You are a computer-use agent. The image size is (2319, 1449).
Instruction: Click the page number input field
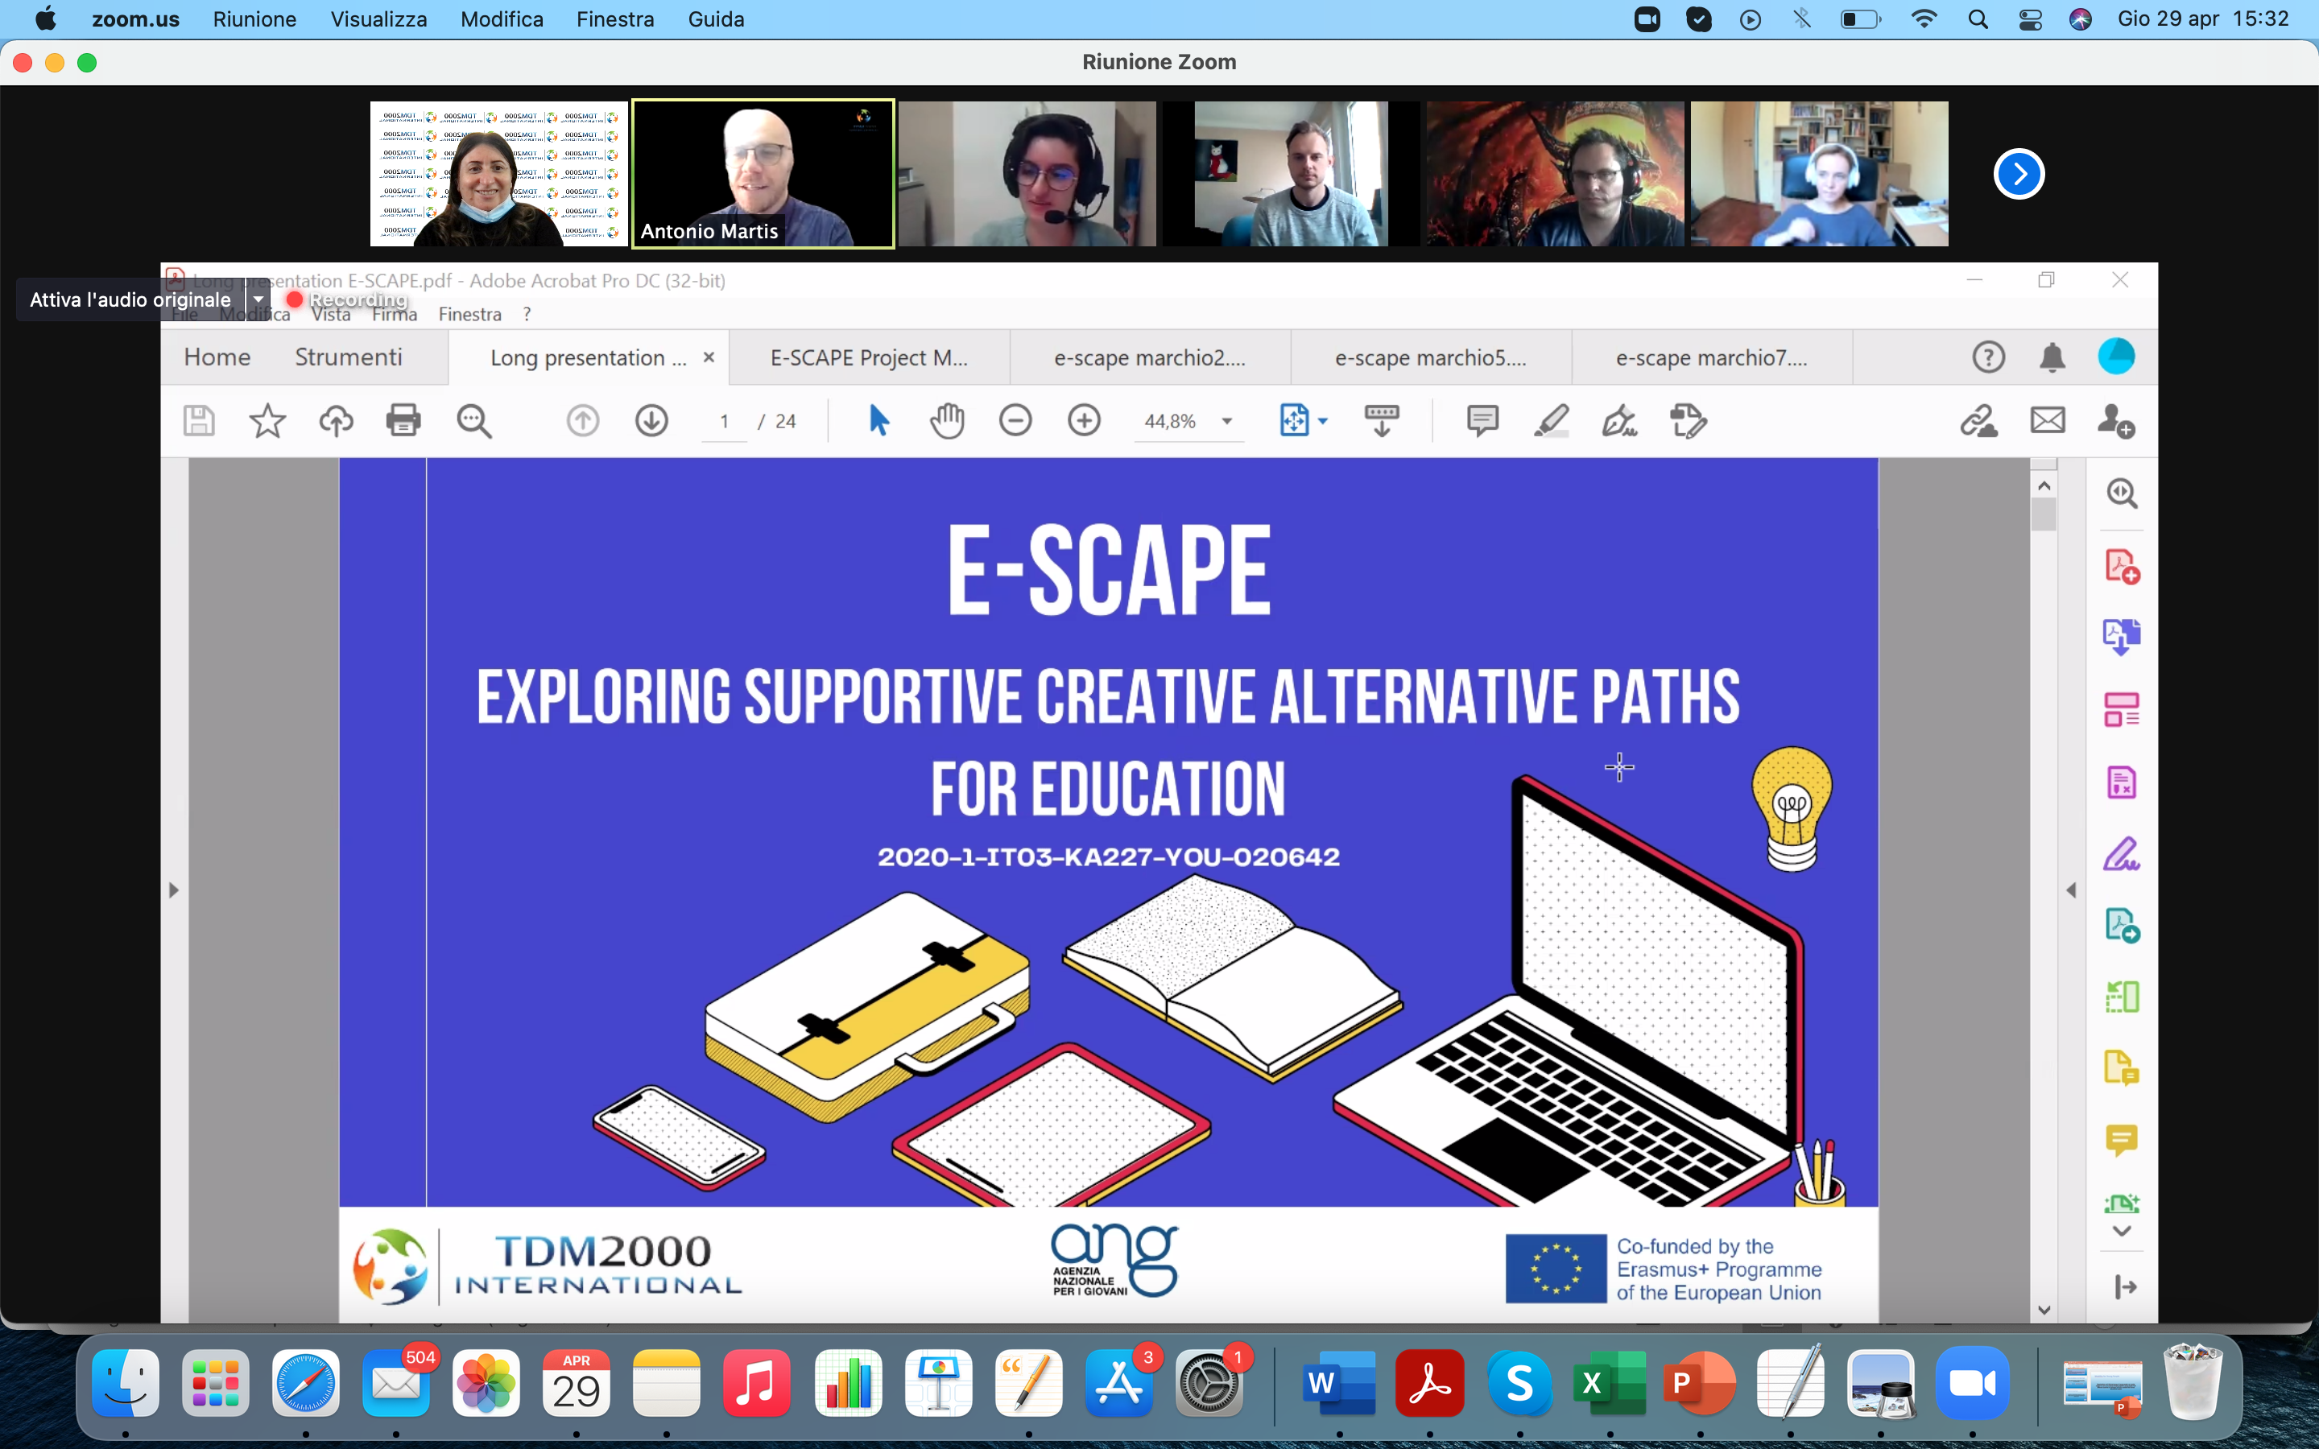pyautogui.click(x=725, y=422)
